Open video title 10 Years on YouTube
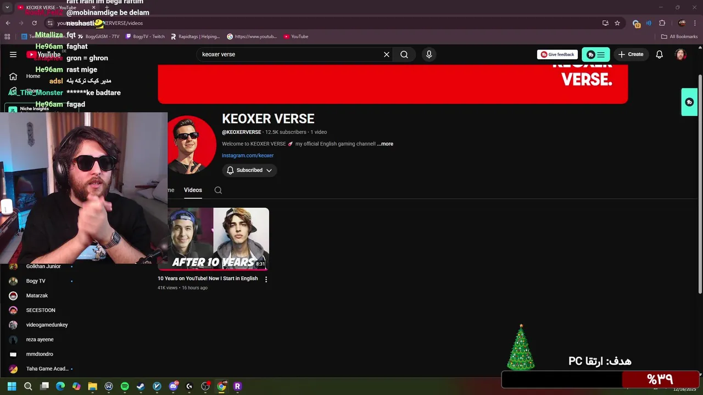Viewport: 703px width, 395px height. tap(208, 278)
